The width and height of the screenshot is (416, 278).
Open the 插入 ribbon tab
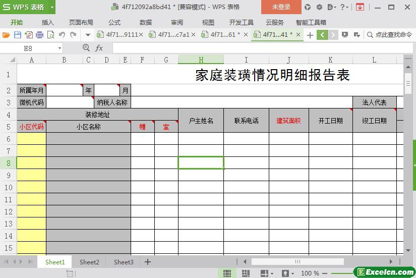click(48, 23)
